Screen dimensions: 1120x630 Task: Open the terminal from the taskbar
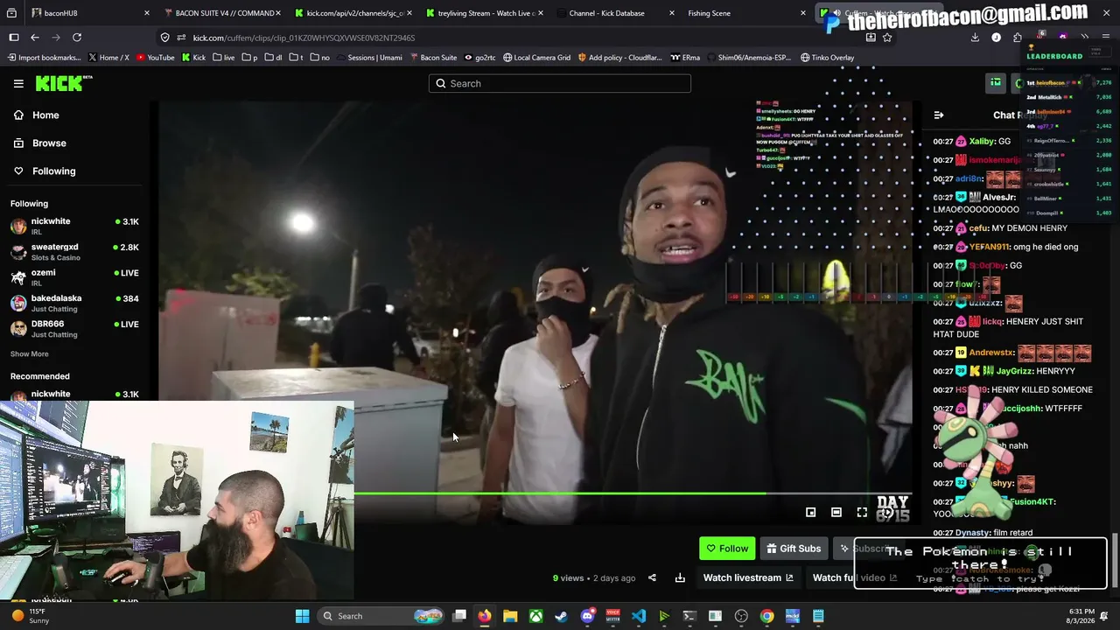[x=689, y=616]
